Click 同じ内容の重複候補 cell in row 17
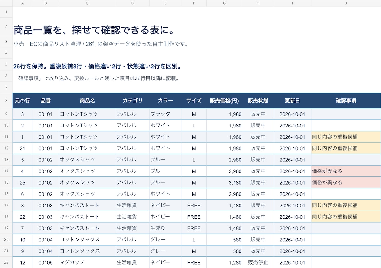Viewport: 381px width, 268px height. [346, 205]
